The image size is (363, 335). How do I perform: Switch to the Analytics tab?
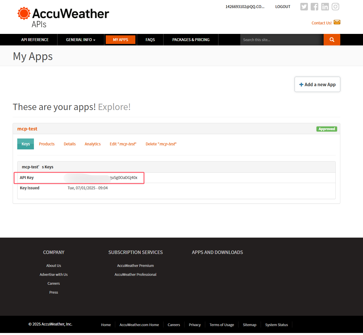pos(93,144)
